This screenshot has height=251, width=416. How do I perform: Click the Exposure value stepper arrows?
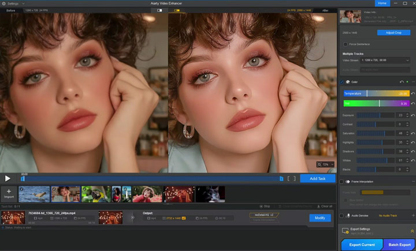coord(407,115)
